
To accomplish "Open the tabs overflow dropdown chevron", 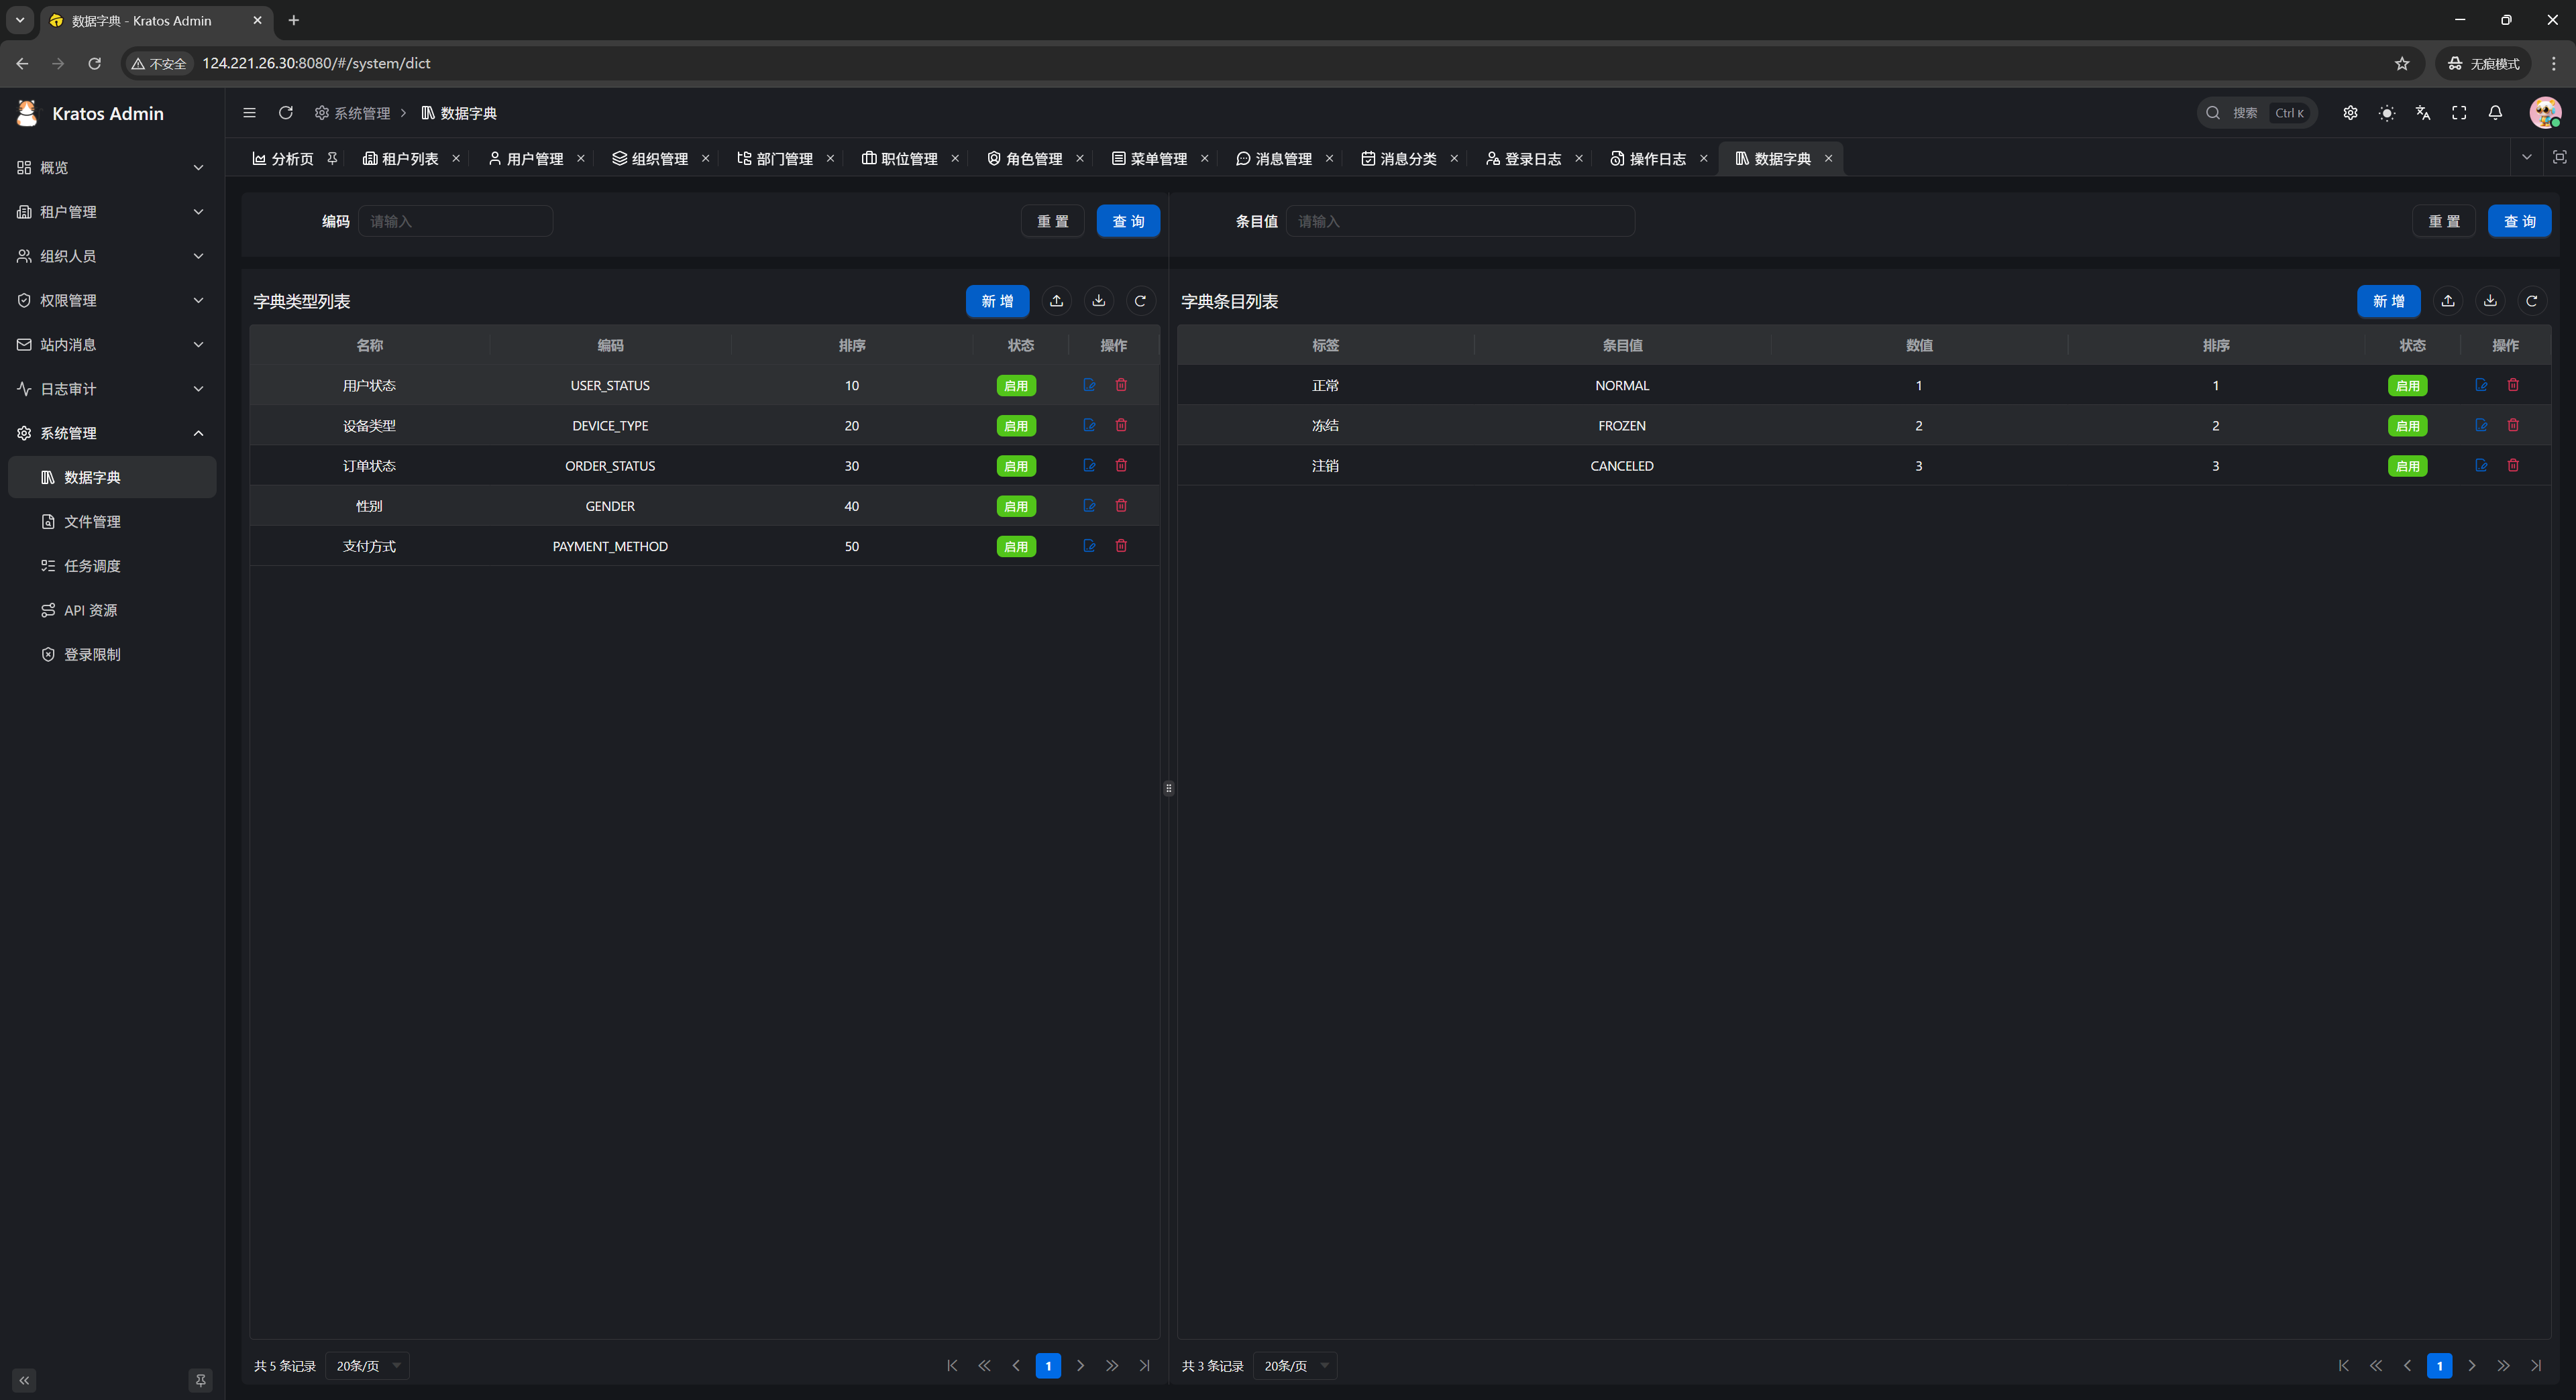I will pos(2526,157).
